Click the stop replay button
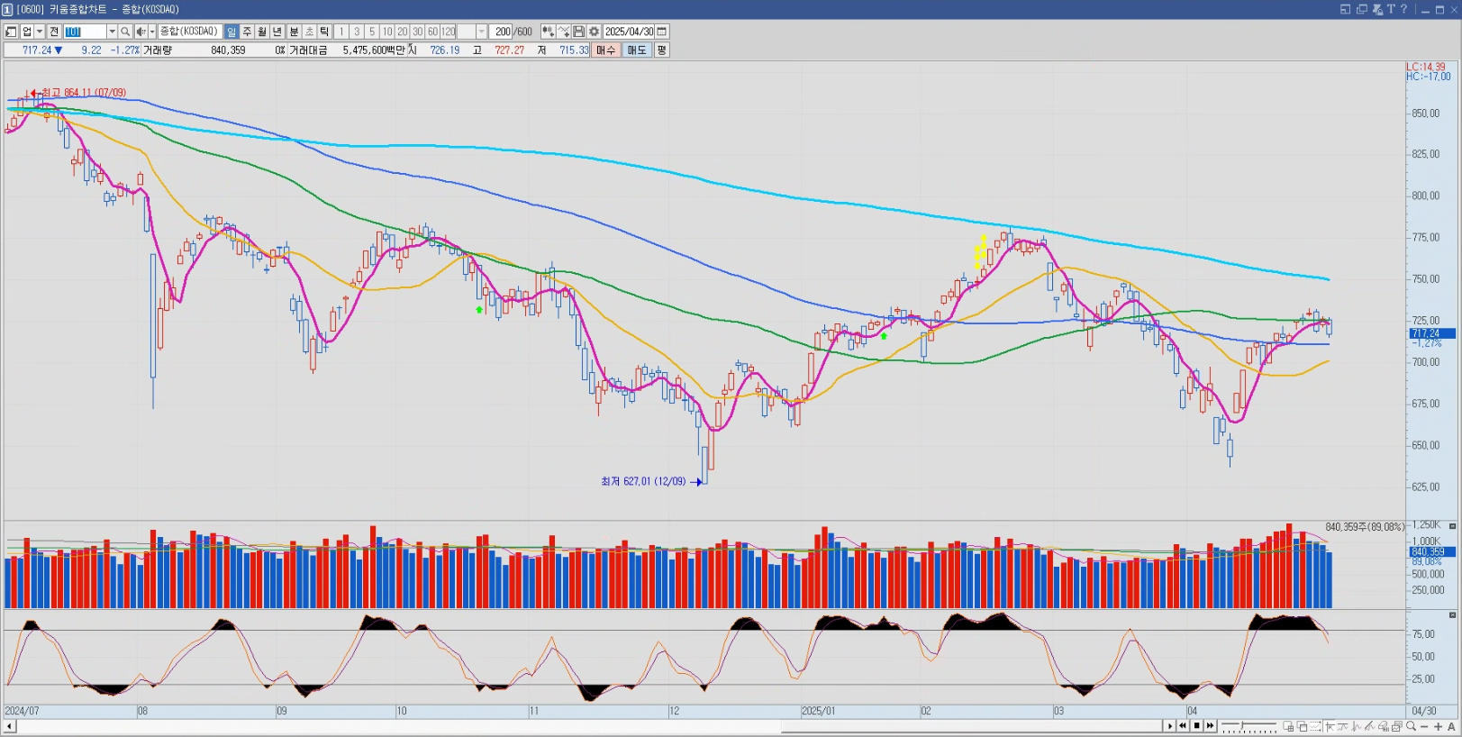Screen dimensions: 1462x737 [1197, 726]
